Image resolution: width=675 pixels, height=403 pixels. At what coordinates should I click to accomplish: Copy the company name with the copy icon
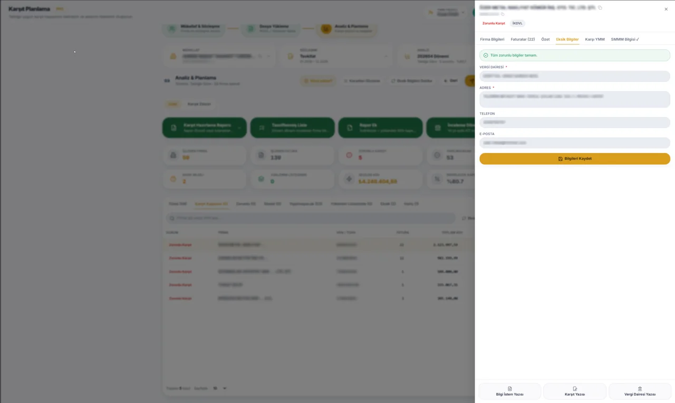pos(600,8)
